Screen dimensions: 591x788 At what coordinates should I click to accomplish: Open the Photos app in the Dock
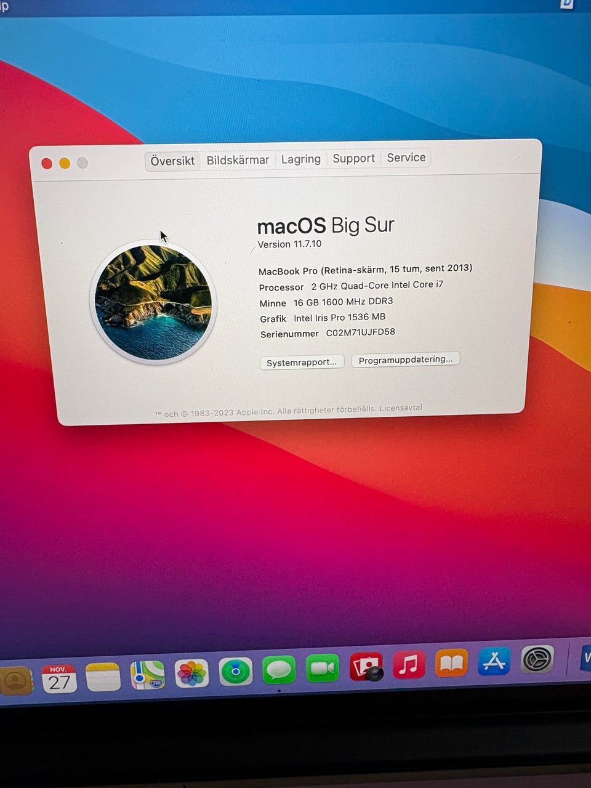(192, 673)
